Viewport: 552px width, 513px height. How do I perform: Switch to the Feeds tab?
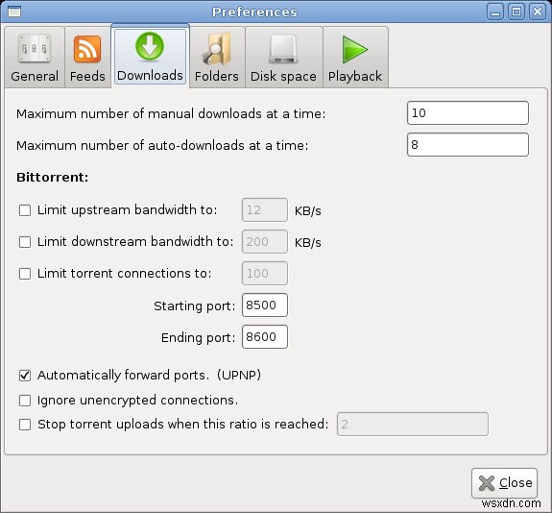[x=87, y=57]
